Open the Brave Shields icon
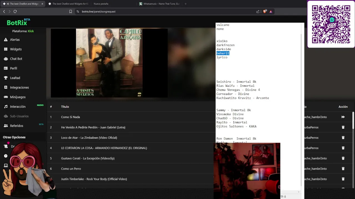The width and height of the screenshot is (355, 199). 265,11
